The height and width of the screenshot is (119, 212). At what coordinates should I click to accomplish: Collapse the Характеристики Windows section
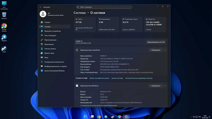(165, 86)
